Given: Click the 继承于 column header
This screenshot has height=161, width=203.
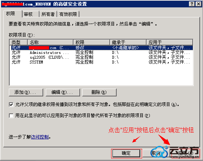Looking at the screenshot, I should pyautogui.click(x=128, y=42).
